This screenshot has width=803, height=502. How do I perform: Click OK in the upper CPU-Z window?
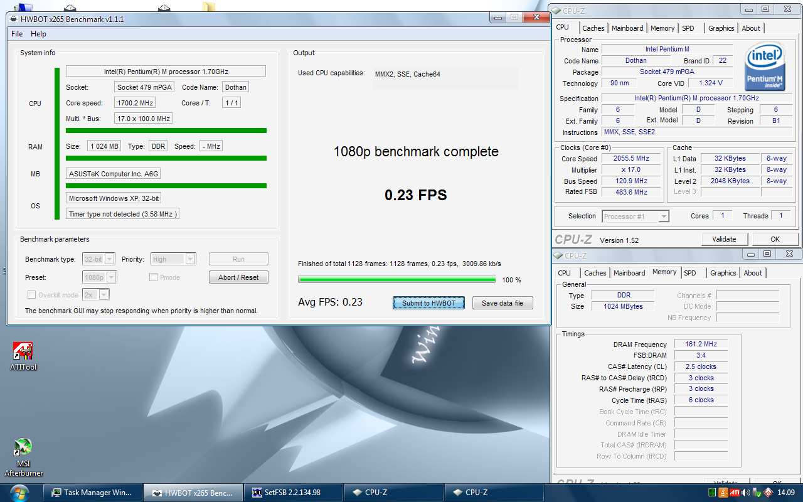pos(775,239)
